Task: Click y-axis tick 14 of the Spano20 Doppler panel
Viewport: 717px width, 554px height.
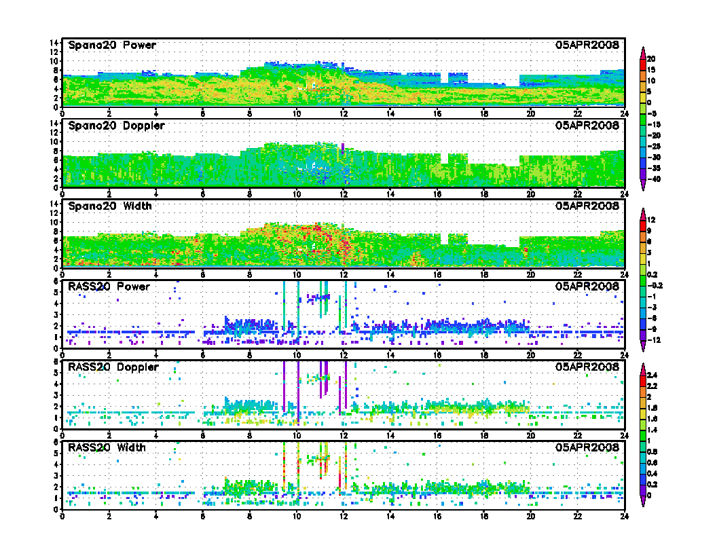Action: [x=55, y=123]
